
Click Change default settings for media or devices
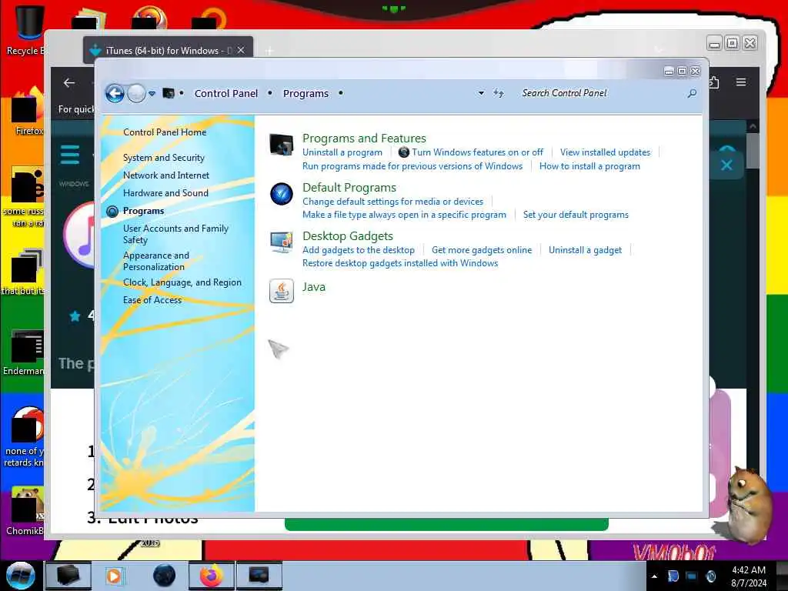tap(393, 202)
